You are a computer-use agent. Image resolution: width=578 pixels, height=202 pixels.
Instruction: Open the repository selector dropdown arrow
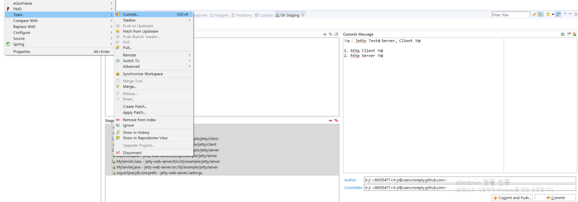coord(553,15)
